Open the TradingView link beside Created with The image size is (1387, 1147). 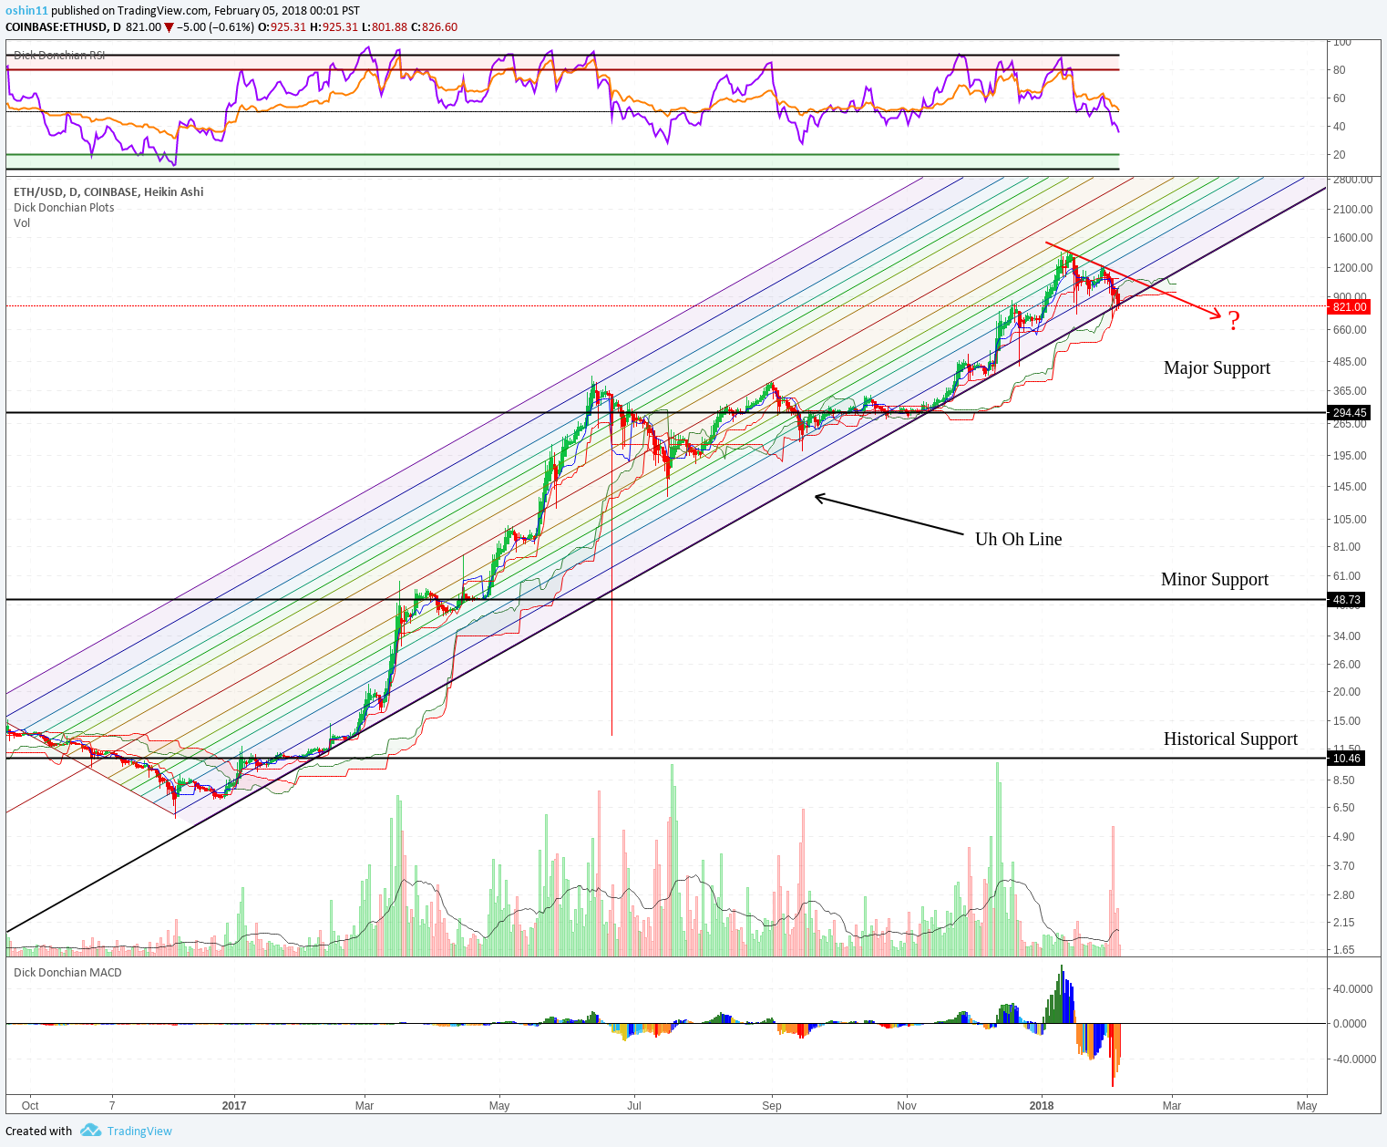139,1131
